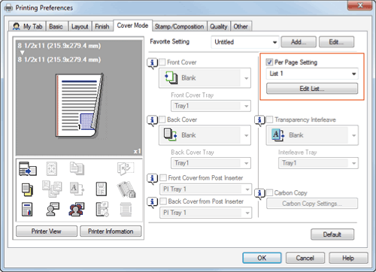Close the Printing Preferences window

pyautogui.click(x=360, y=5)
